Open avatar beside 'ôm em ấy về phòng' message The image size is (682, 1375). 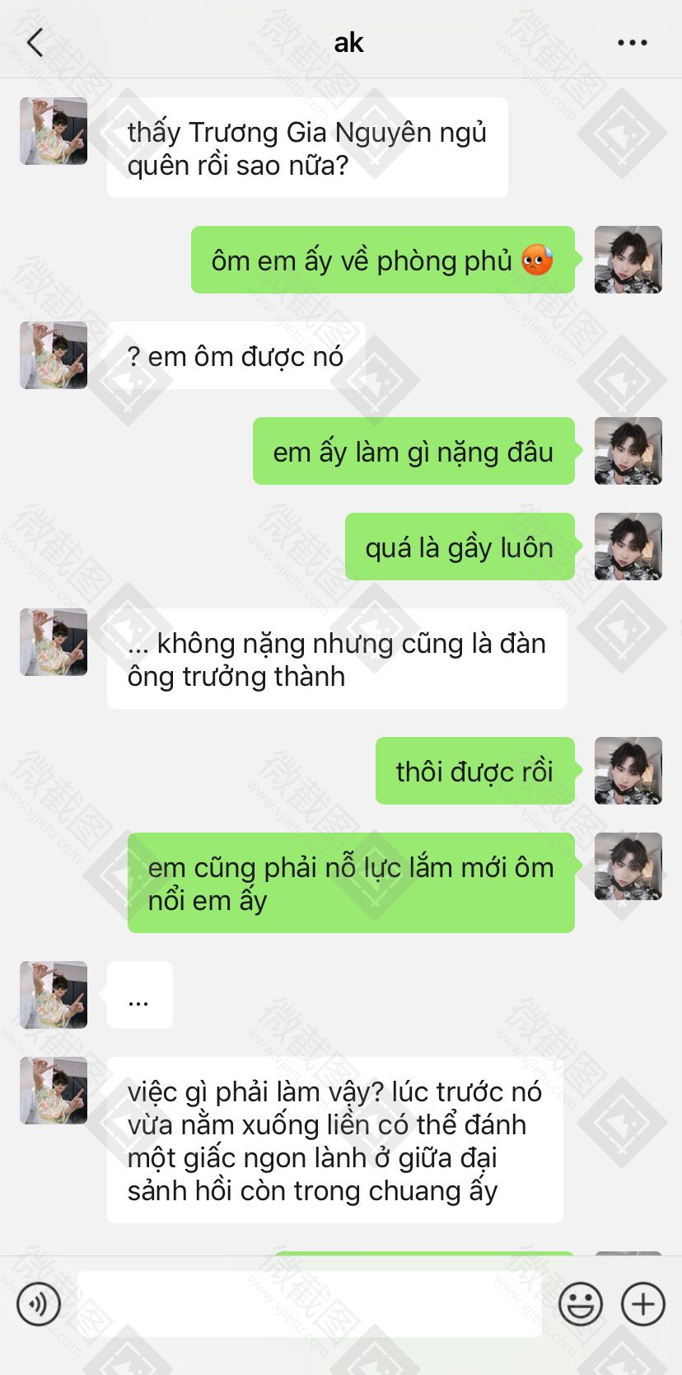(x=628, y=260)
